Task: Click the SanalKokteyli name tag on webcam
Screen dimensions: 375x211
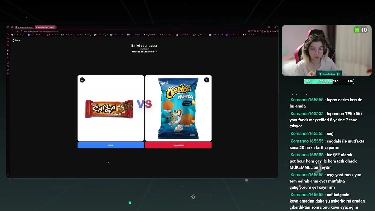Action: 330,74
